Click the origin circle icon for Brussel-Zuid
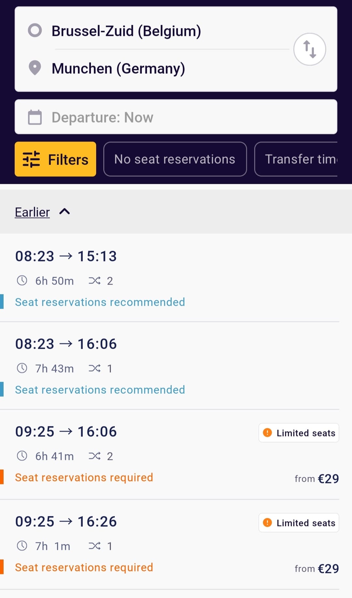This screenshot has width=352, height=598. 35,30
